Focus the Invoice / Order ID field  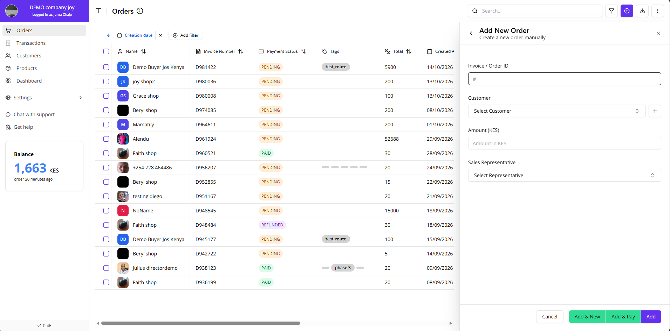tap(565, 79)
